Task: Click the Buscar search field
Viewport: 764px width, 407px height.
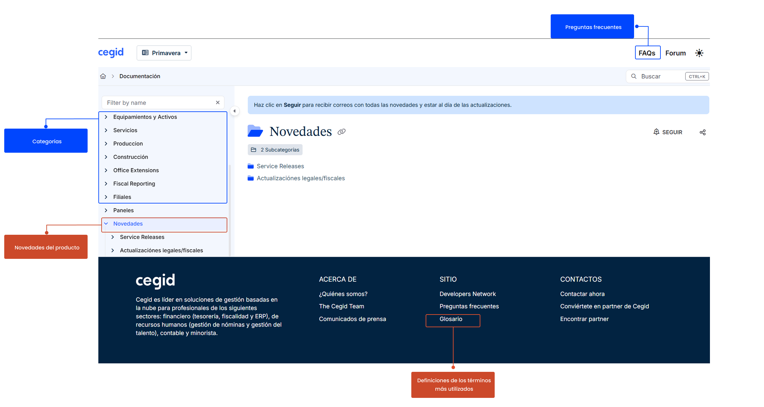Action: point(668,76)
